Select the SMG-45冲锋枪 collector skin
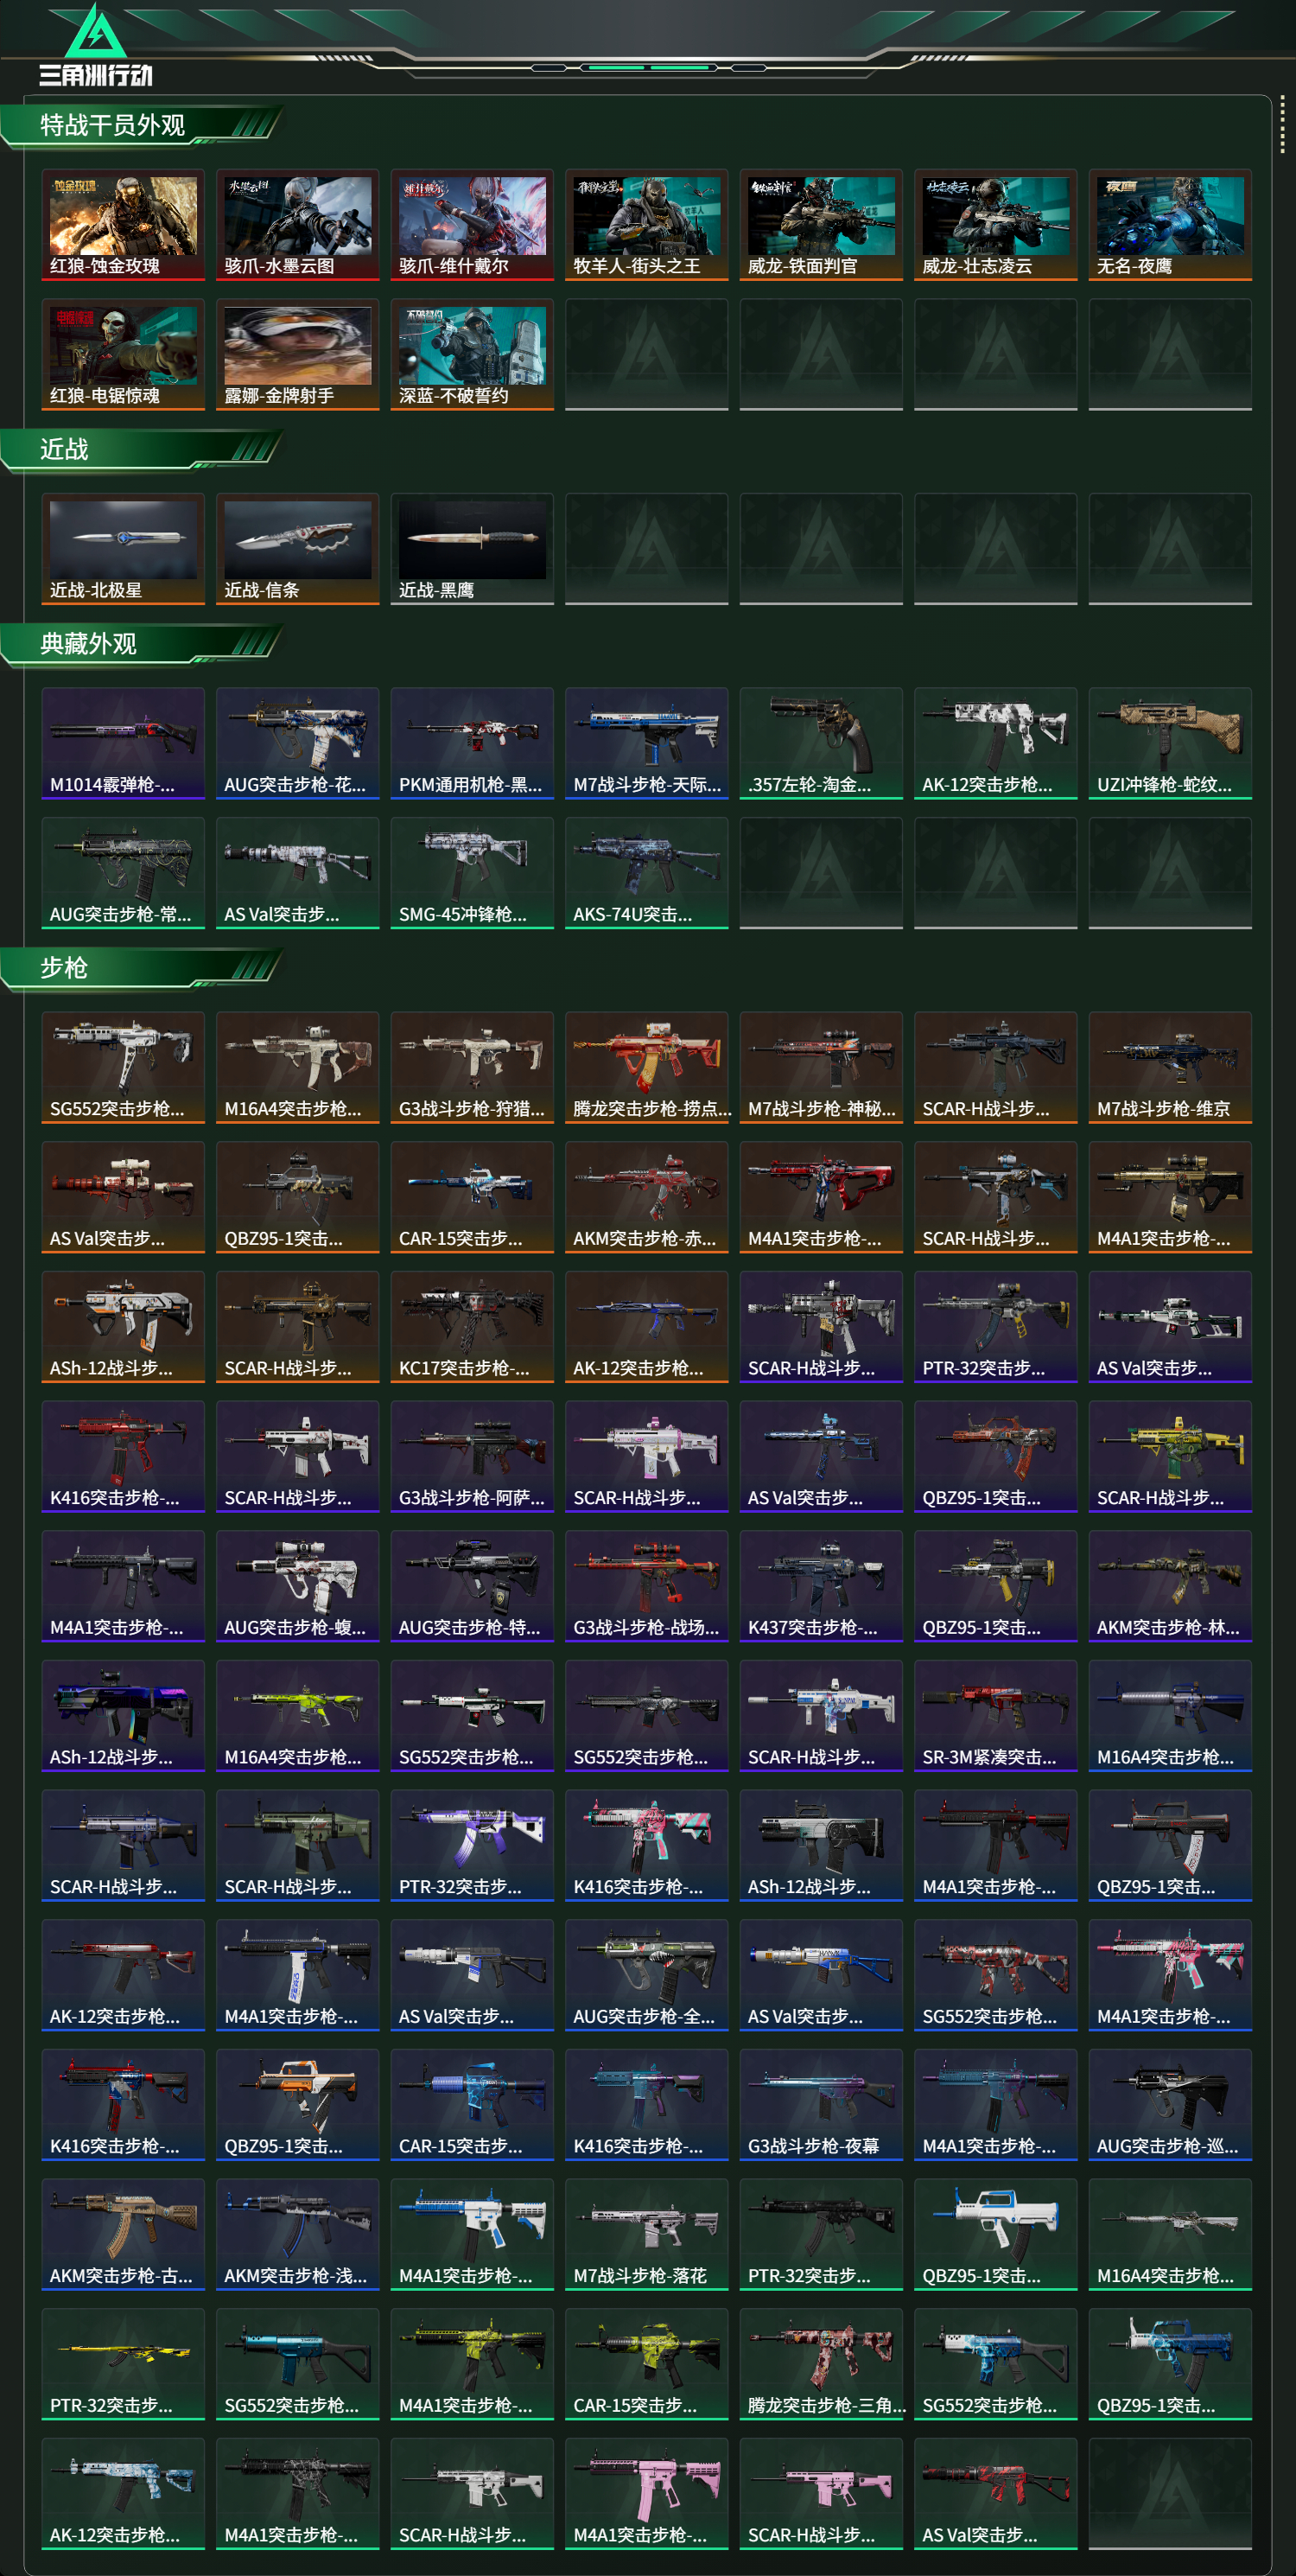The height and width of the screenshot is (2576, 1296). 472,873
